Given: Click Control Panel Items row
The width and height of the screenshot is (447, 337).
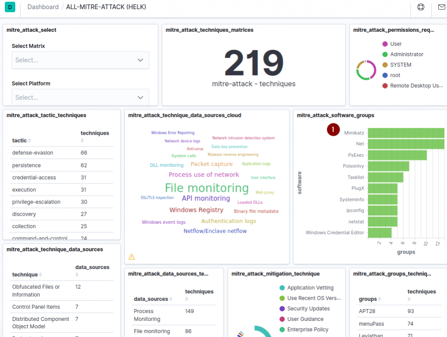Looking at the screenshot, I should pos(62,307).
